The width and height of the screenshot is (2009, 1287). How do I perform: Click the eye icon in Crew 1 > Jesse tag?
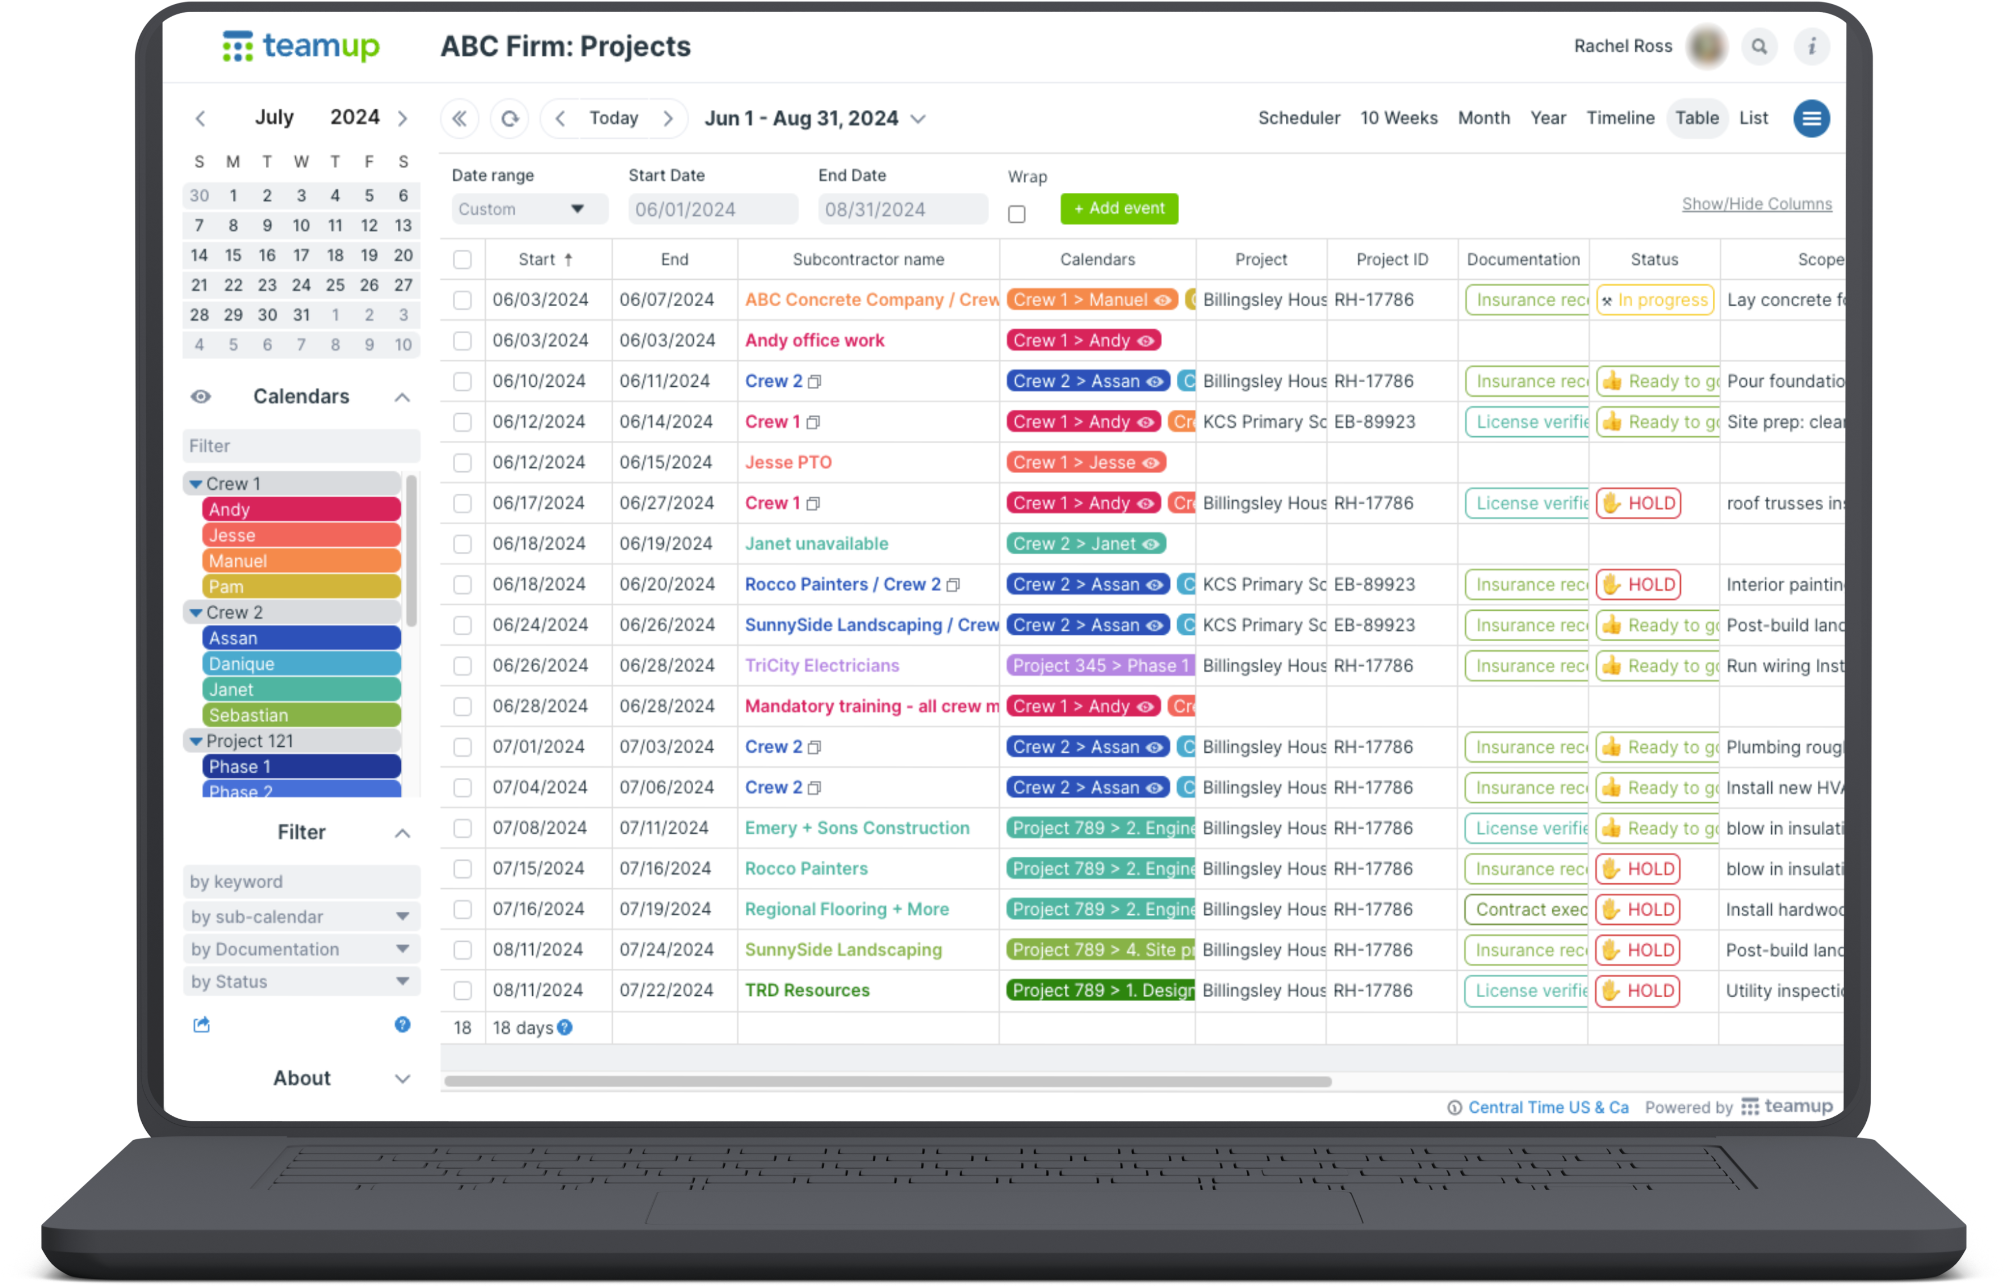[x=1151, y=463]
